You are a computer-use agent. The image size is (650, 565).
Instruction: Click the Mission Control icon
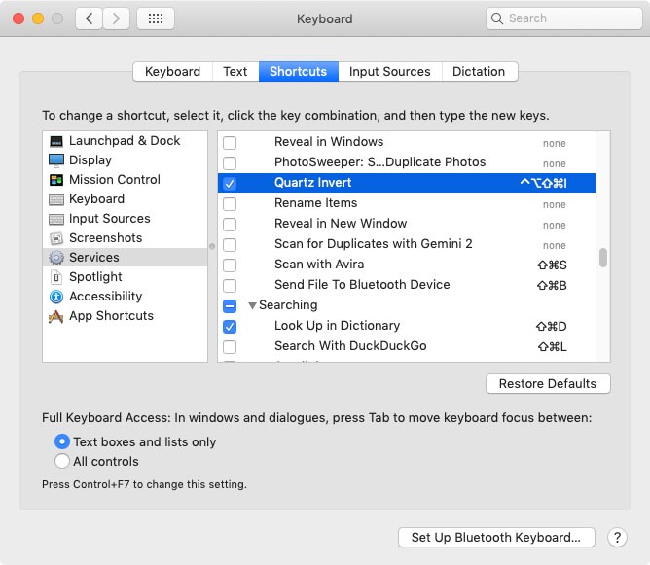tap(56, 180)
